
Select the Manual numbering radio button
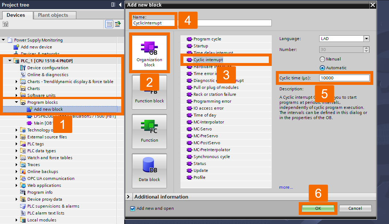click(x=322, y=59)
